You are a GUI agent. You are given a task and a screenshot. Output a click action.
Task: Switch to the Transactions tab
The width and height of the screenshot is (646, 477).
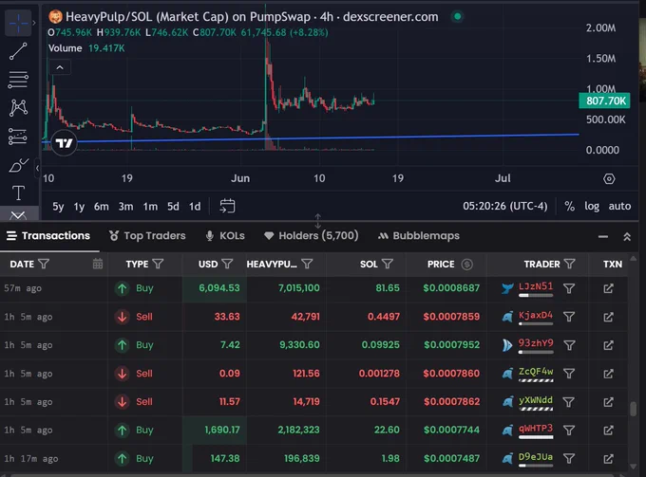pyautogui.click(x=48, y=235)
